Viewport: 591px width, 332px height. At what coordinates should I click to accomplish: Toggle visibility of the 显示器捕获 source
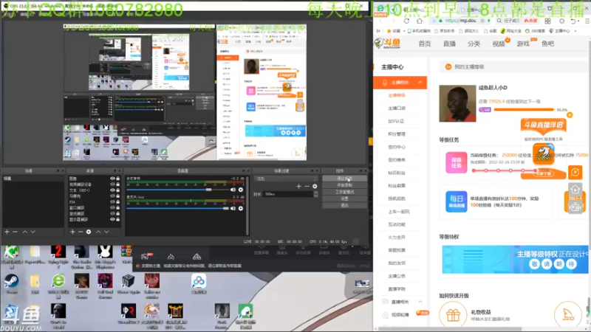point(112,219)
